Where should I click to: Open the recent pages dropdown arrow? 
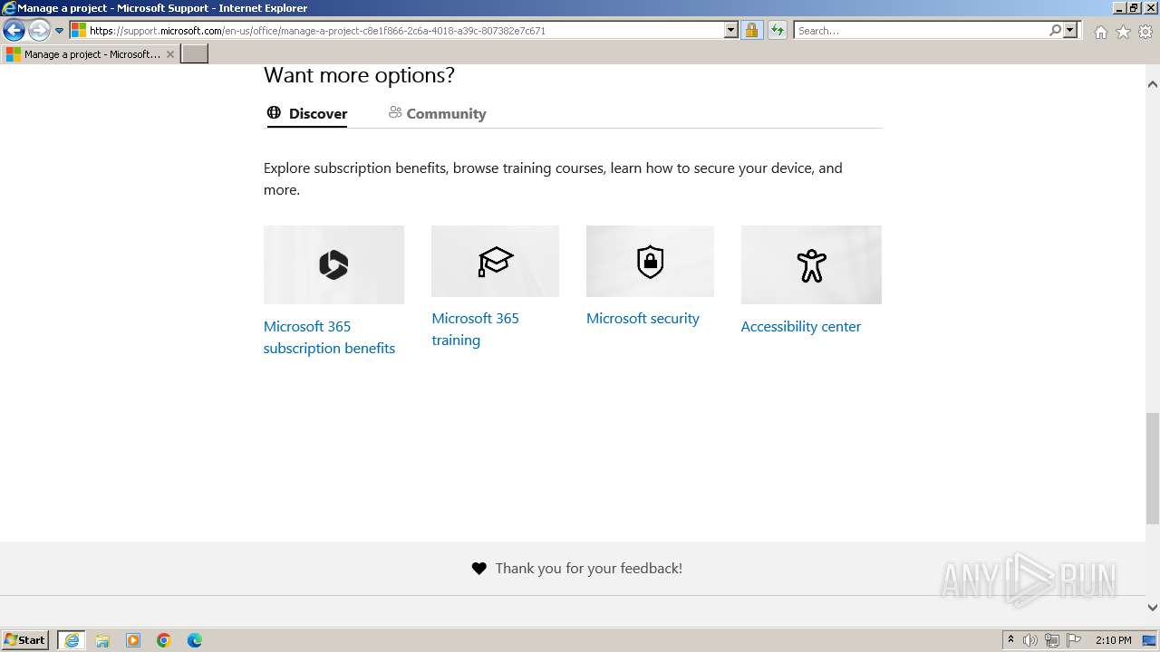[60, 31]
